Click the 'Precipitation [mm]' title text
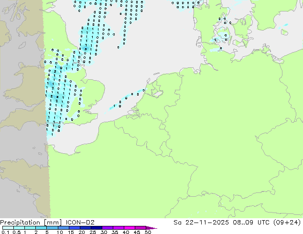 coord(31,223)
